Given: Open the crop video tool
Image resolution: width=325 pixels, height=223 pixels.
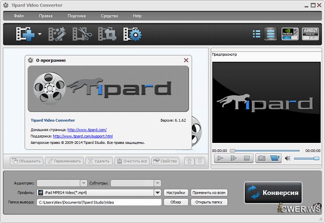Looking at the screenshot, I should (107, 35).
